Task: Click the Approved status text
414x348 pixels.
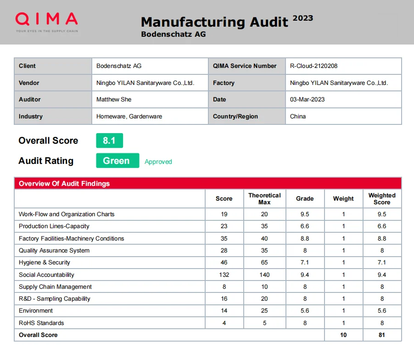Action: [x=158, y=162]
